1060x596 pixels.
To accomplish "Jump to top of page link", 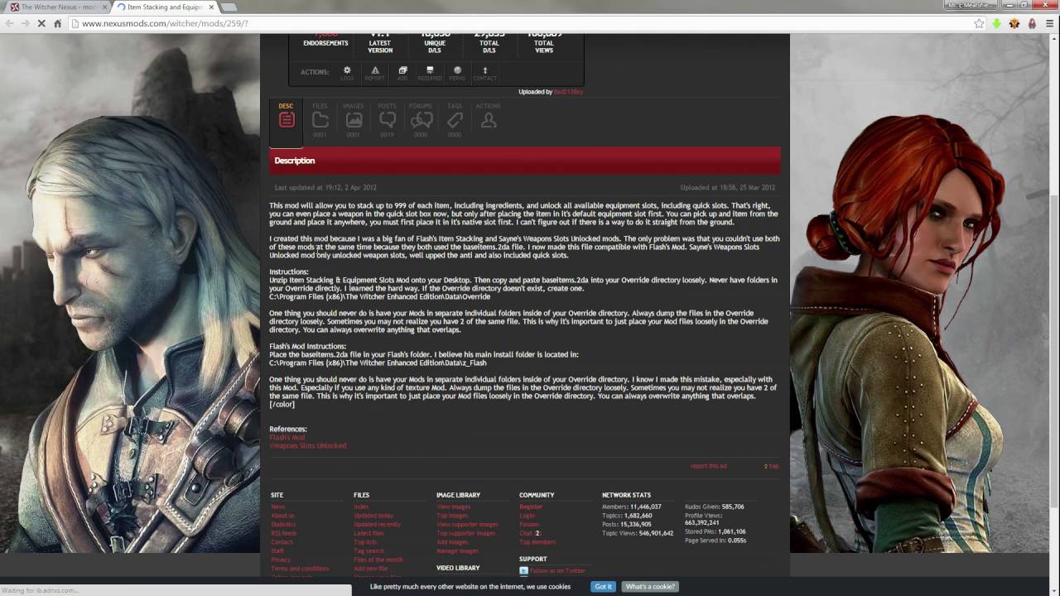I will click(772, 466).
